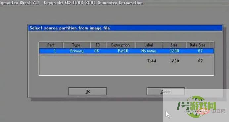Click the Type column header
229x122 pixels.
76,45
